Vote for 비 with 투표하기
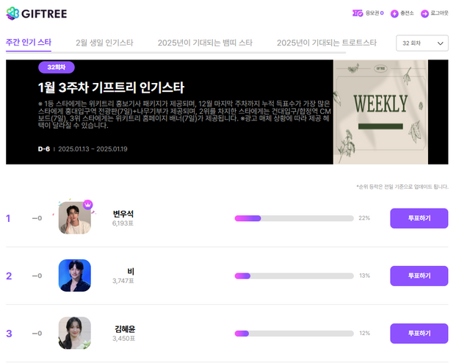Viewport: 470px width, 363px height. (x=419, y=276)
